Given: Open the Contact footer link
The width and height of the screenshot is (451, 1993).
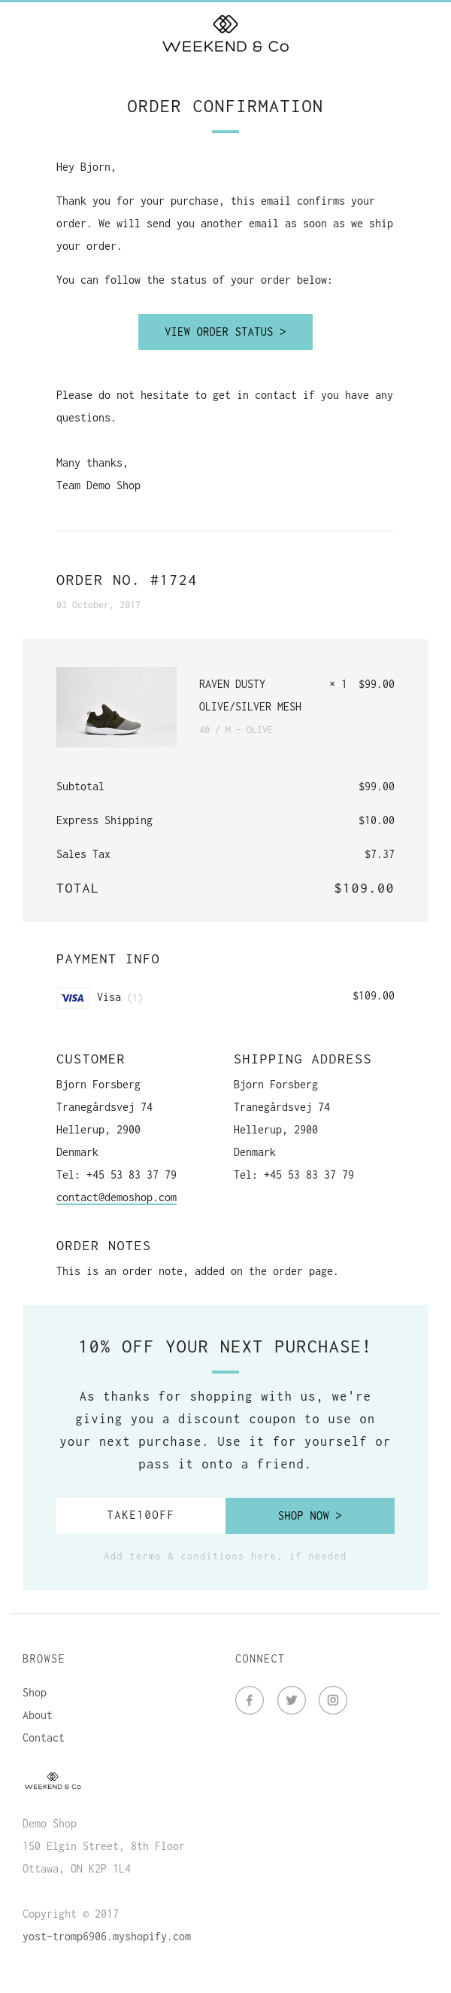Looking at the screenshot, I should (44, 1737).
